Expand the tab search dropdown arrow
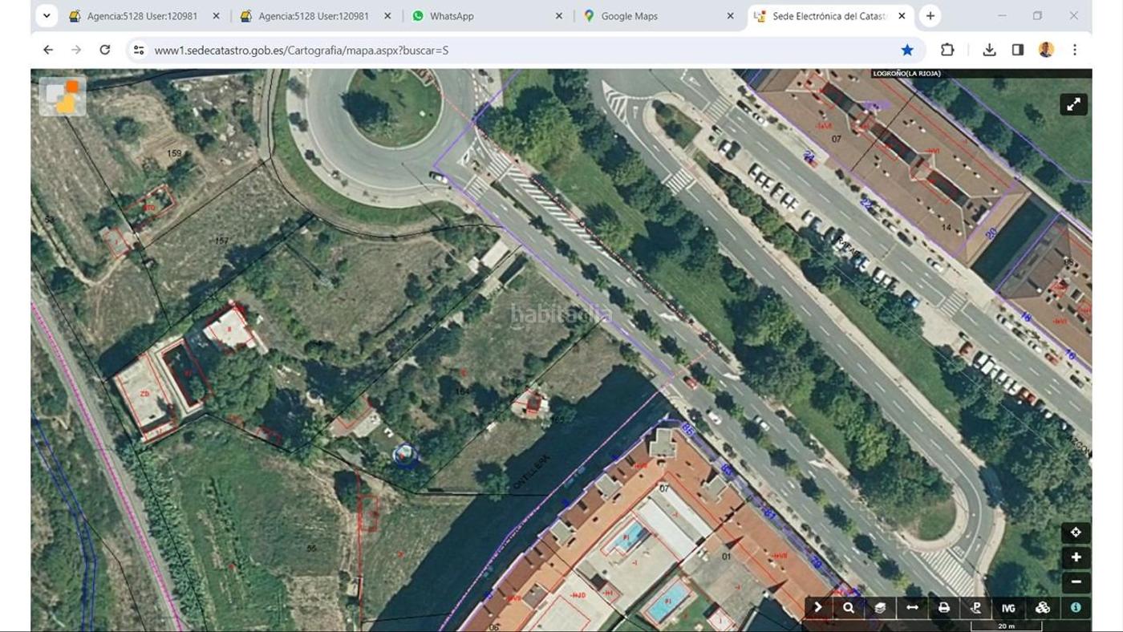The width and height of the screenshot is (1123, 632). coord(47,15)
